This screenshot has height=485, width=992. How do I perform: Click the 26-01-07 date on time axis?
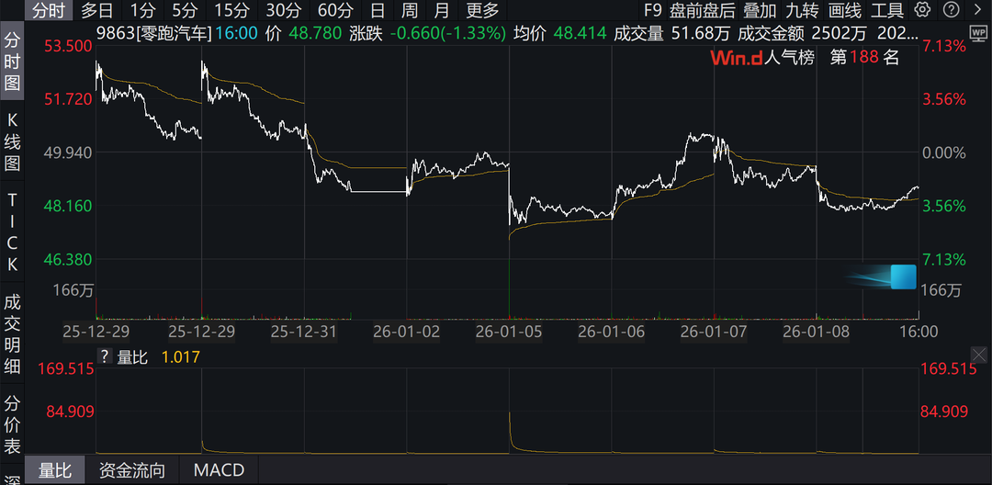(715, 332)
